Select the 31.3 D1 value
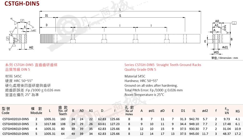 [183, 119]
